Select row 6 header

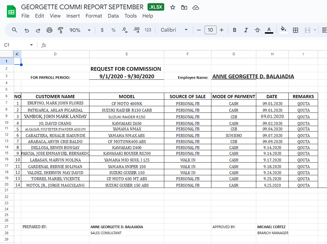click(6, 96)
